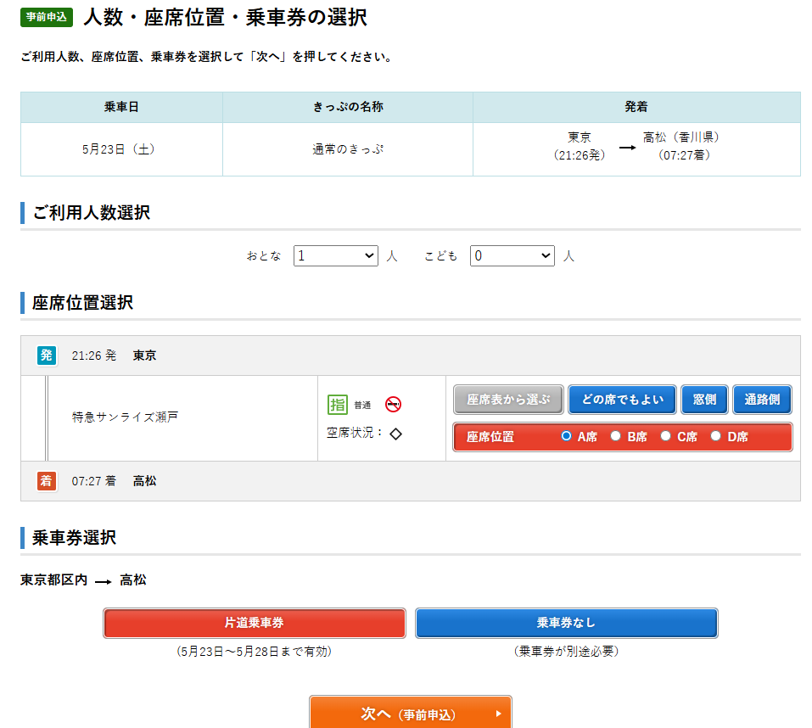Click the arrow between 東京 and 高松 in table
Viewport: 812px width, 728px height.
(x=627, y=148)
